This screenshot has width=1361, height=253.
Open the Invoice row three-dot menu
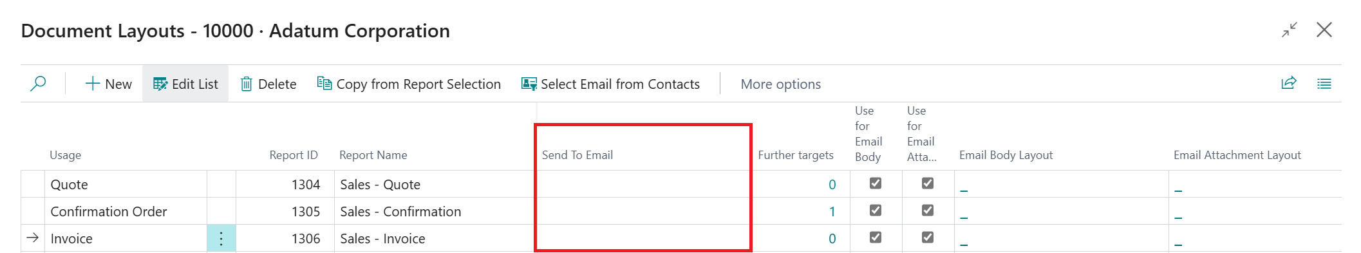pyautogui.click(x=221, y=238)
